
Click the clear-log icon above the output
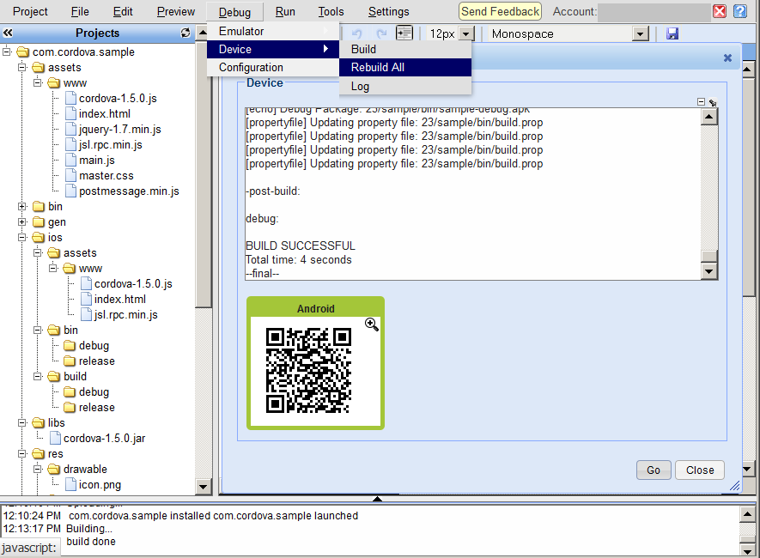pos(713,102)
